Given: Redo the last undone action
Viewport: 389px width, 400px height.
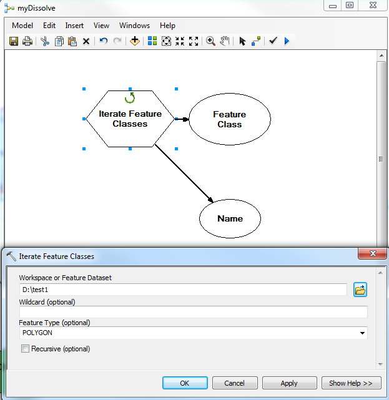Looking at the screenshot, I should pos(117,41).
